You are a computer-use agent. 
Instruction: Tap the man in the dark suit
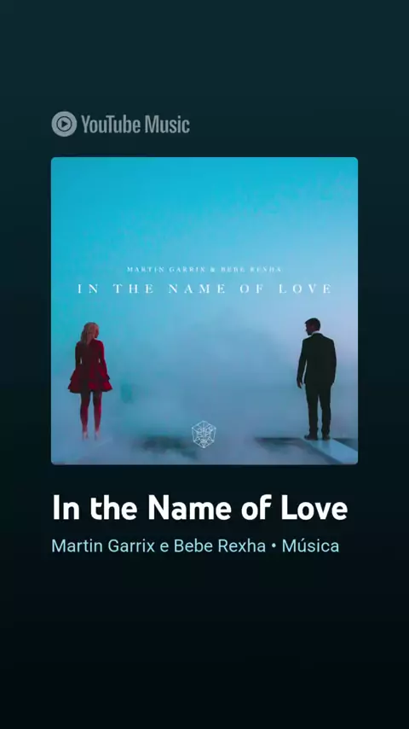(317, 378)
